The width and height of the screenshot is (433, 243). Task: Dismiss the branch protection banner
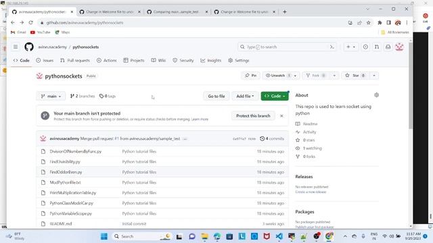pos(281,115)
